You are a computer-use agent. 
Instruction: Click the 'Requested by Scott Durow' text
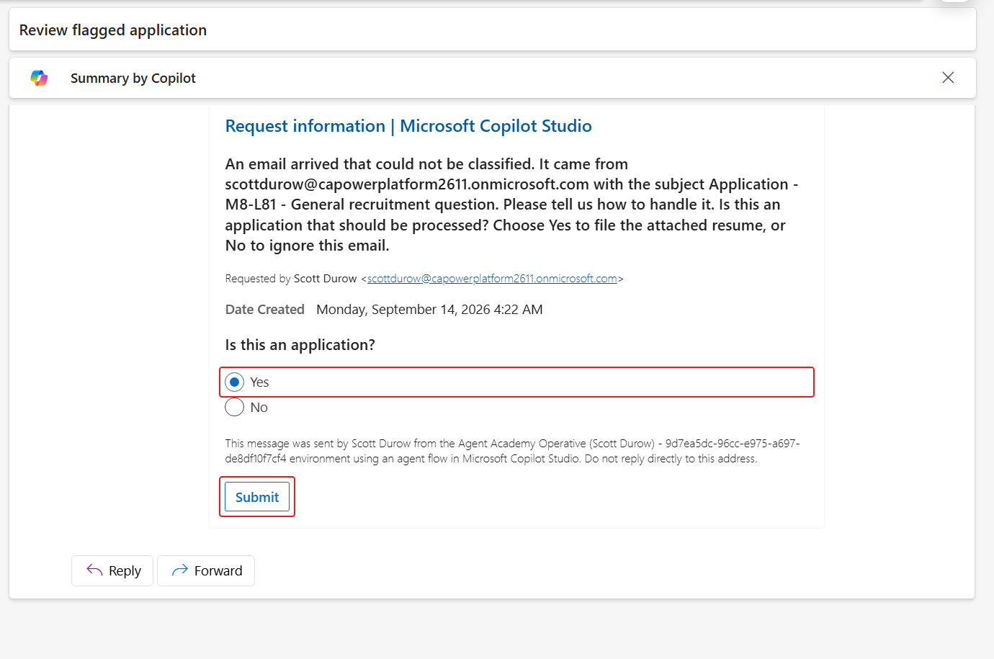[x=291, y=279]
